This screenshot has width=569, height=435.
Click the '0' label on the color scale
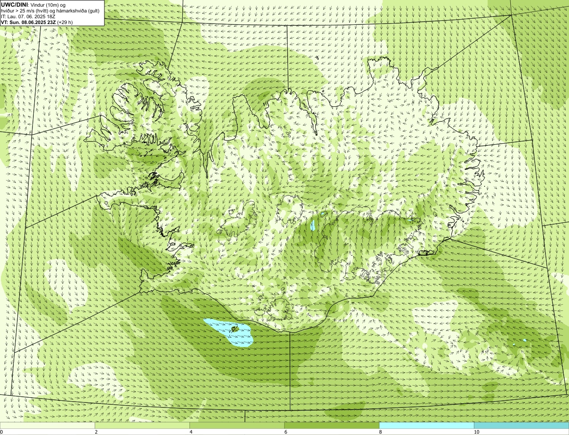click(x=1, y=432)
